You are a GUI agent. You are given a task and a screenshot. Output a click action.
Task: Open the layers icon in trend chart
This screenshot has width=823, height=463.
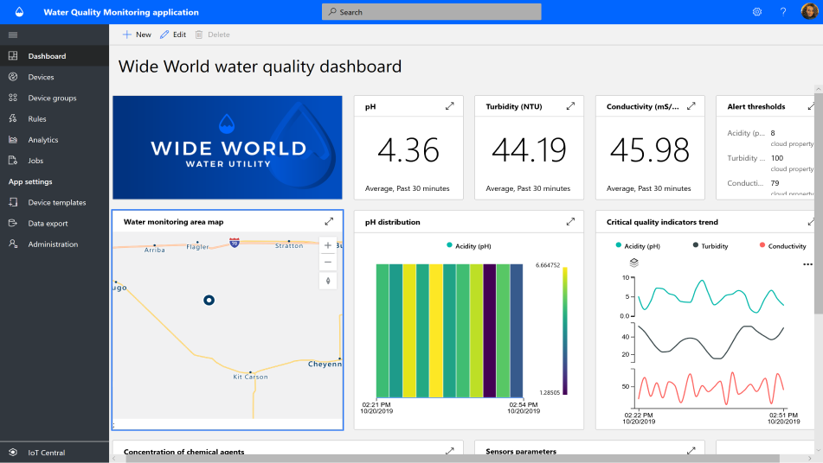pyautogui.click(x=633, y=263)
